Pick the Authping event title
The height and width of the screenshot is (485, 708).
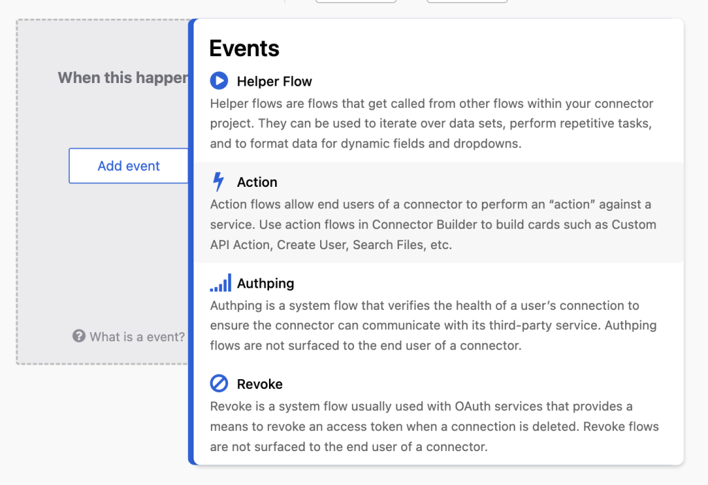(265, 284)
